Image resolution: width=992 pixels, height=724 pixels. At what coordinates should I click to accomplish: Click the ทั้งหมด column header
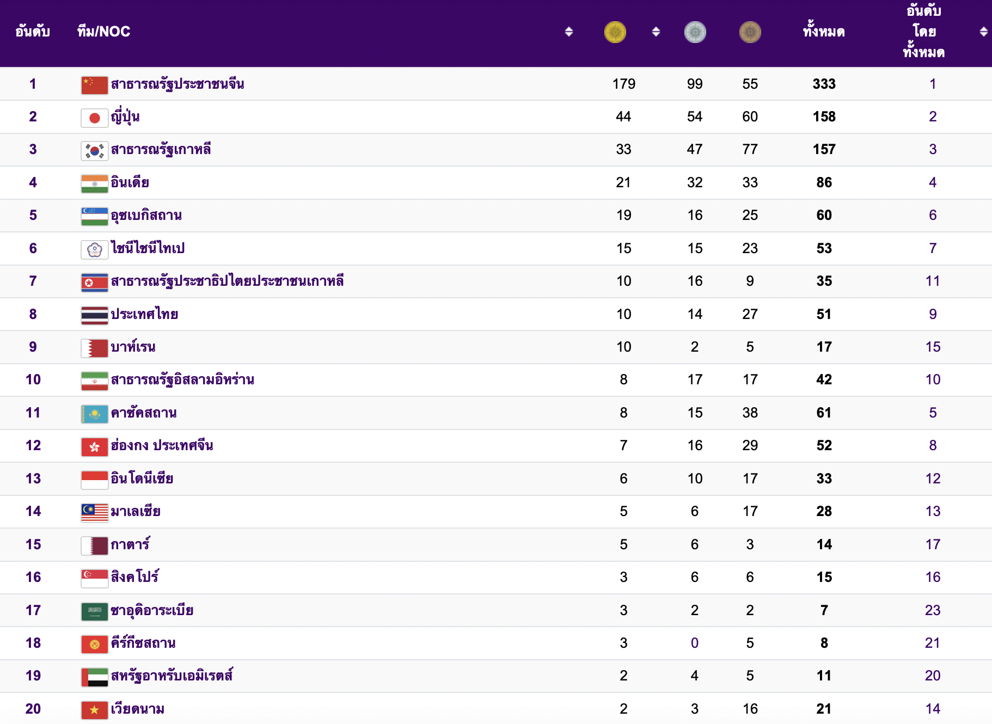pos(823,32)
